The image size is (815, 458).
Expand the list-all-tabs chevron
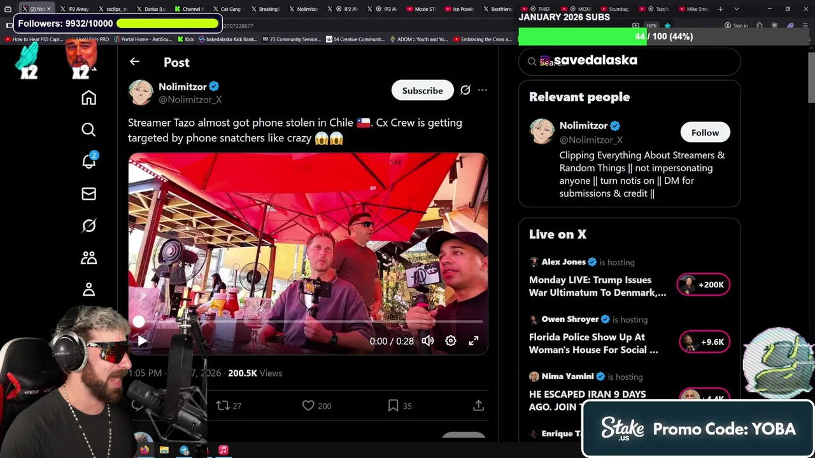(737, 9)
